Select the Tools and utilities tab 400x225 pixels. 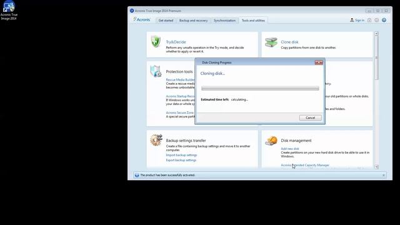click(253, 21)
